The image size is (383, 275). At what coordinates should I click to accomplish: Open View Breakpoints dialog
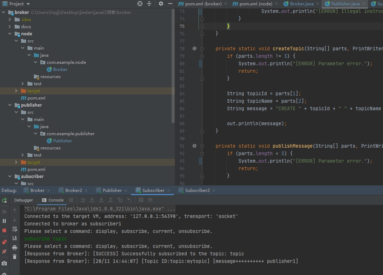click(x=4, y=242)
